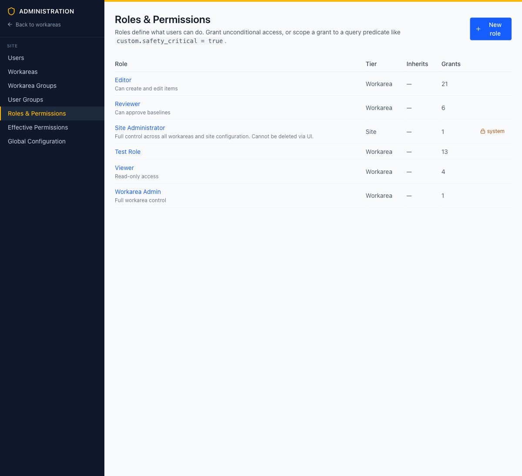Click the Role column header
The height and width of the screenshot is (476, 522).
click(x=121, y=64)
